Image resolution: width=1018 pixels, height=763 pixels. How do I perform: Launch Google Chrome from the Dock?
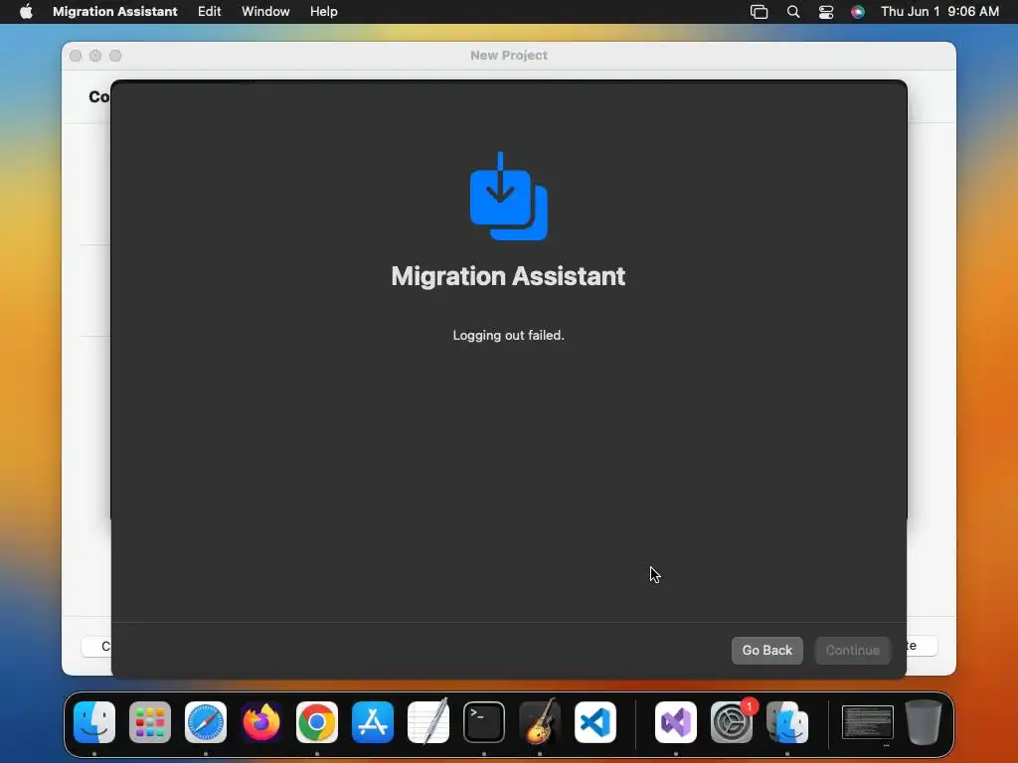tap(317, 722)
